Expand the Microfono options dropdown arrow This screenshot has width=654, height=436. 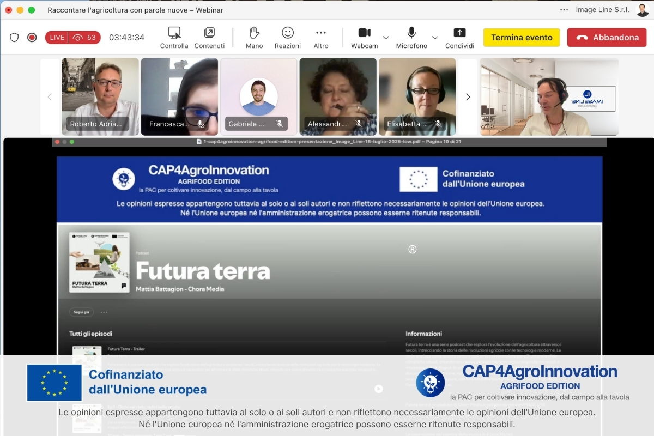pyautogui.click(x=435, y=38)
